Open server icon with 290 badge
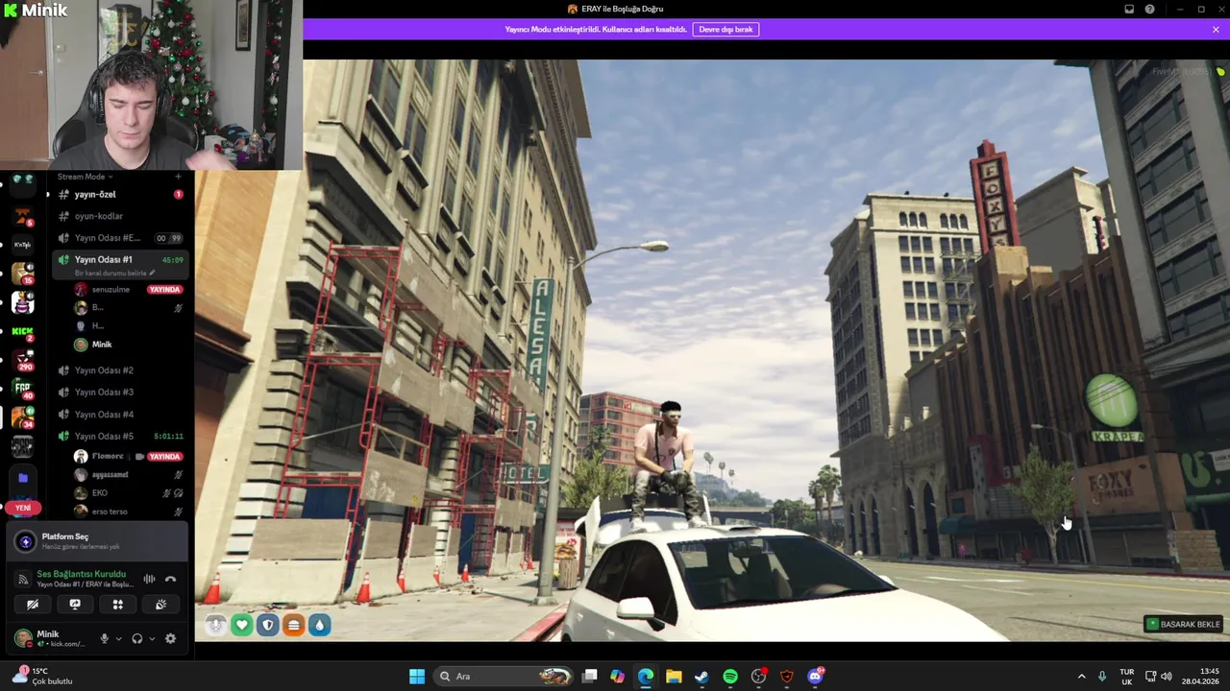This screenshot has height=691, width=1230. tap(22, 359)
